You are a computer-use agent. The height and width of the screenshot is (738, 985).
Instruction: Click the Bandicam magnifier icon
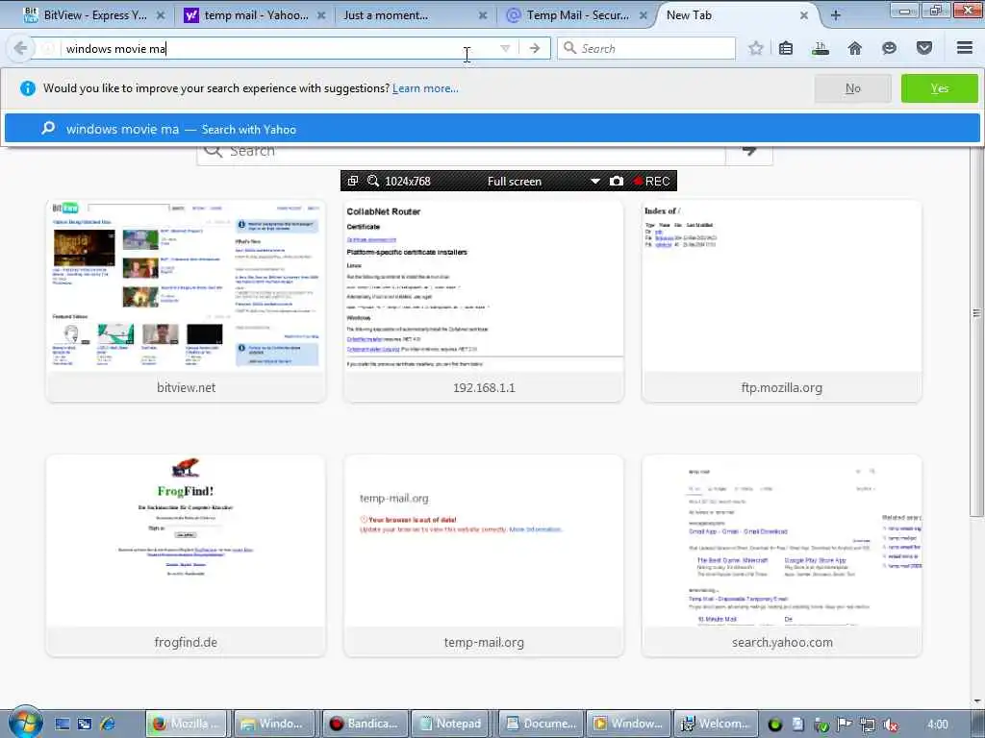373,181
